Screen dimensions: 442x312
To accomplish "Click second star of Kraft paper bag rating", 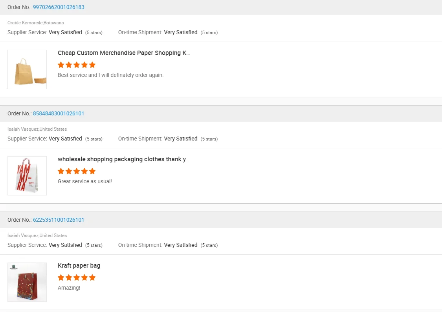I will [69, 277].
